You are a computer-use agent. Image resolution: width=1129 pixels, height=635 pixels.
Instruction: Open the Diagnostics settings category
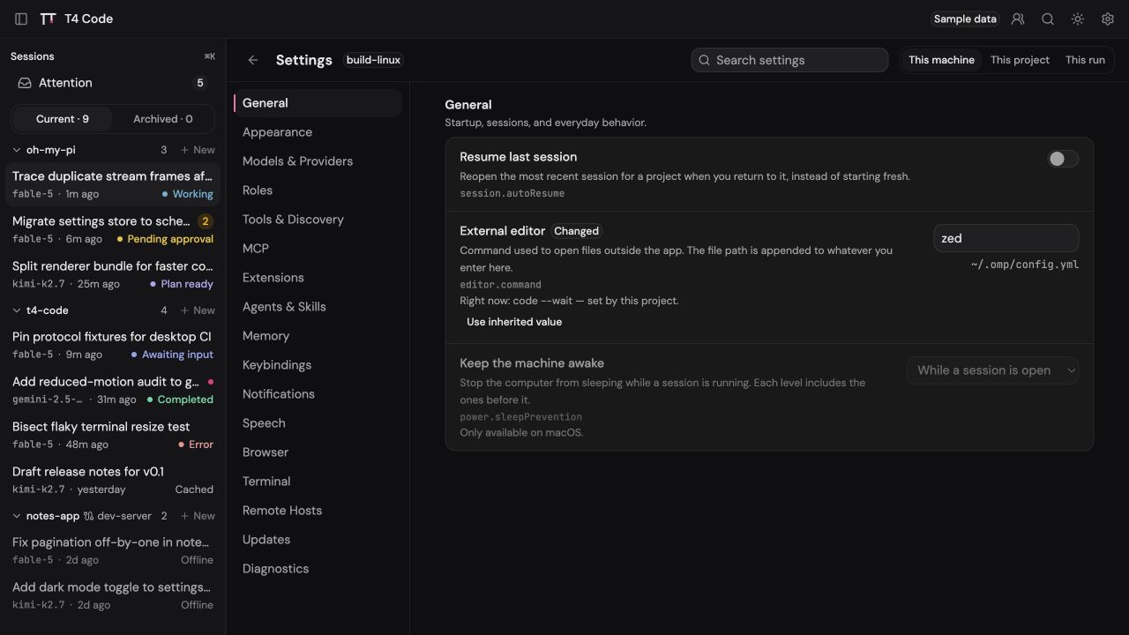coord(318,569)
